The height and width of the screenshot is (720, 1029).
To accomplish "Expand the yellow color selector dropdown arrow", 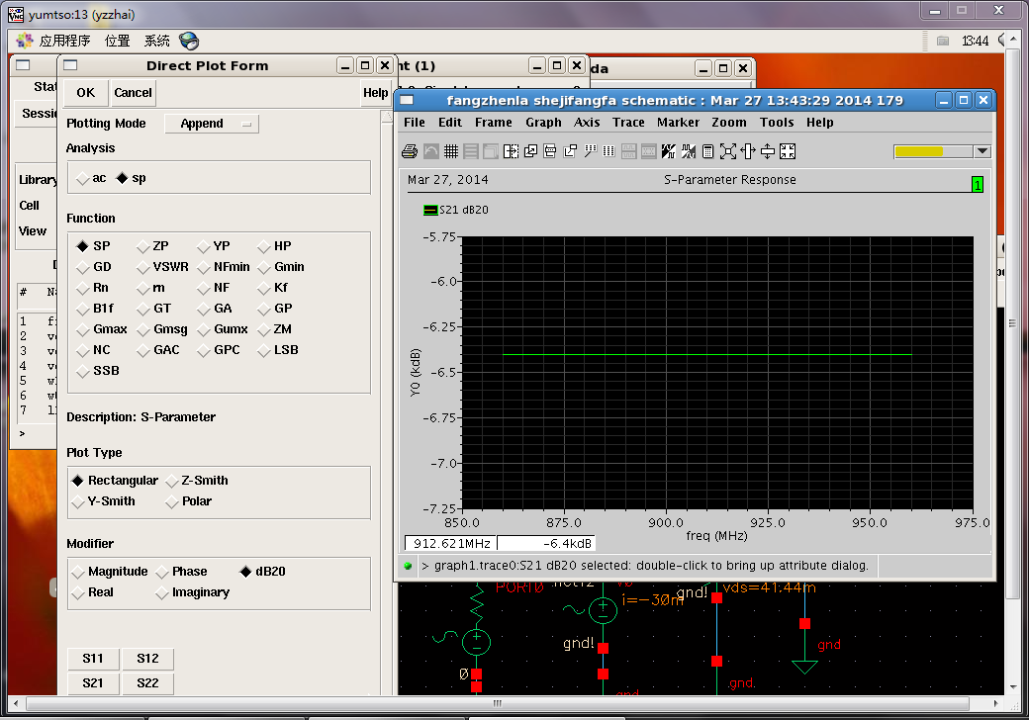I will pyautogui.click(x=982, y=151).
